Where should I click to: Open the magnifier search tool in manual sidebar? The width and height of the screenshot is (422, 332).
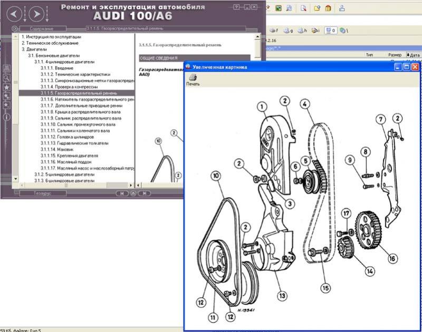(6, 78)
